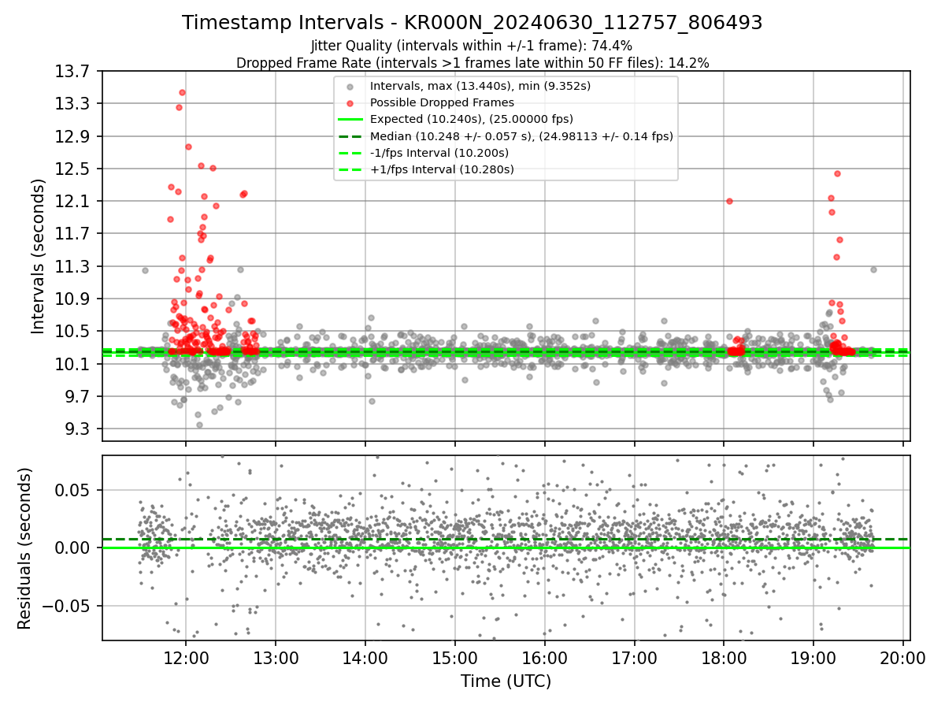Click legend entry 'Expected (10.240s), (25.00000 fps)'
The image size is (945, 709).
pos(472,119)
